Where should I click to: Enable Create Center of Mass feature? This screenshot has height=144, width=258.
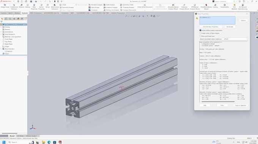pyautogui.click(x=200, y=33)
